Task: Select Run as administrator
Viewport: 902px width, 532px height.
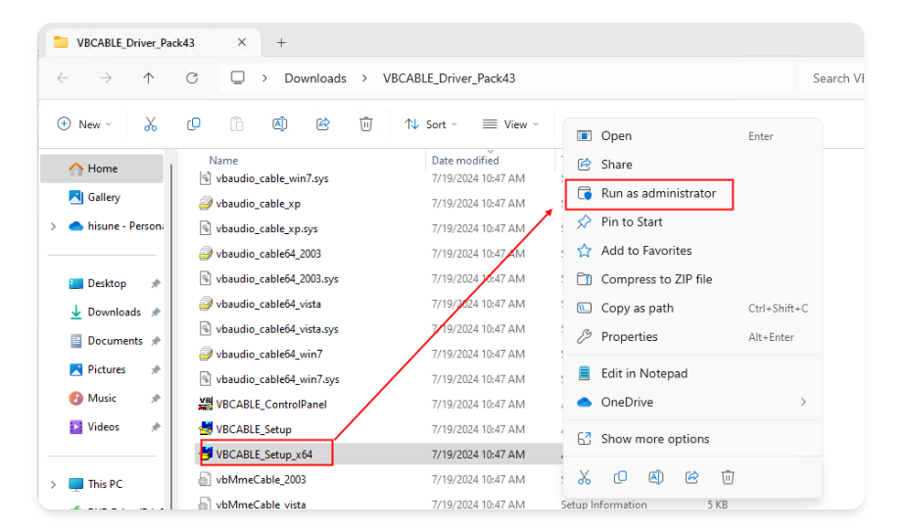Action: (x=693, y=193)
